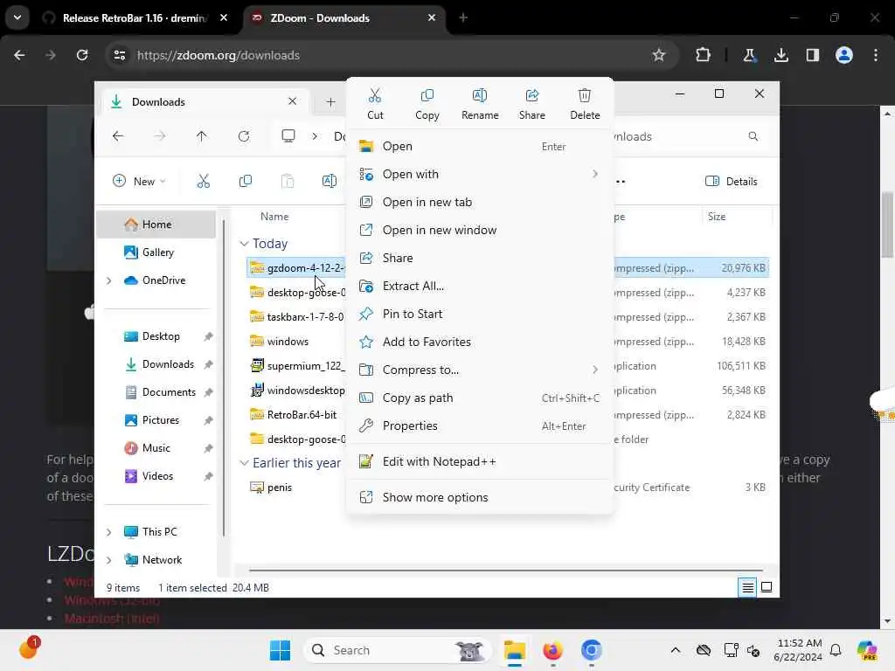Click Explorer toolbar rename icon
The height and width of the screenshot is (671, 895).
pyautogui.click(x=330, y=182)
